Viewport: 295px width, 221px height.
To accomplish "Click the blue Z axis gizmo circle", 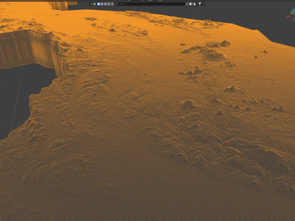I will pyautogui.click(x=294, y=10).
